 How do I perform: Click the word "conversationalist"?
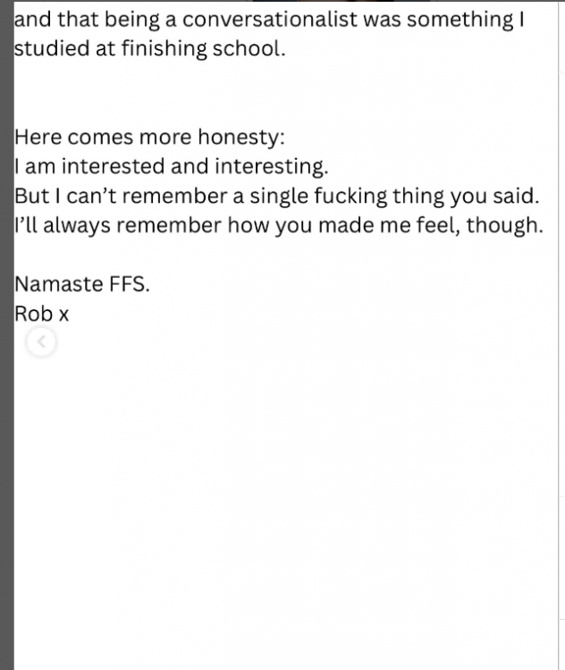270,20
